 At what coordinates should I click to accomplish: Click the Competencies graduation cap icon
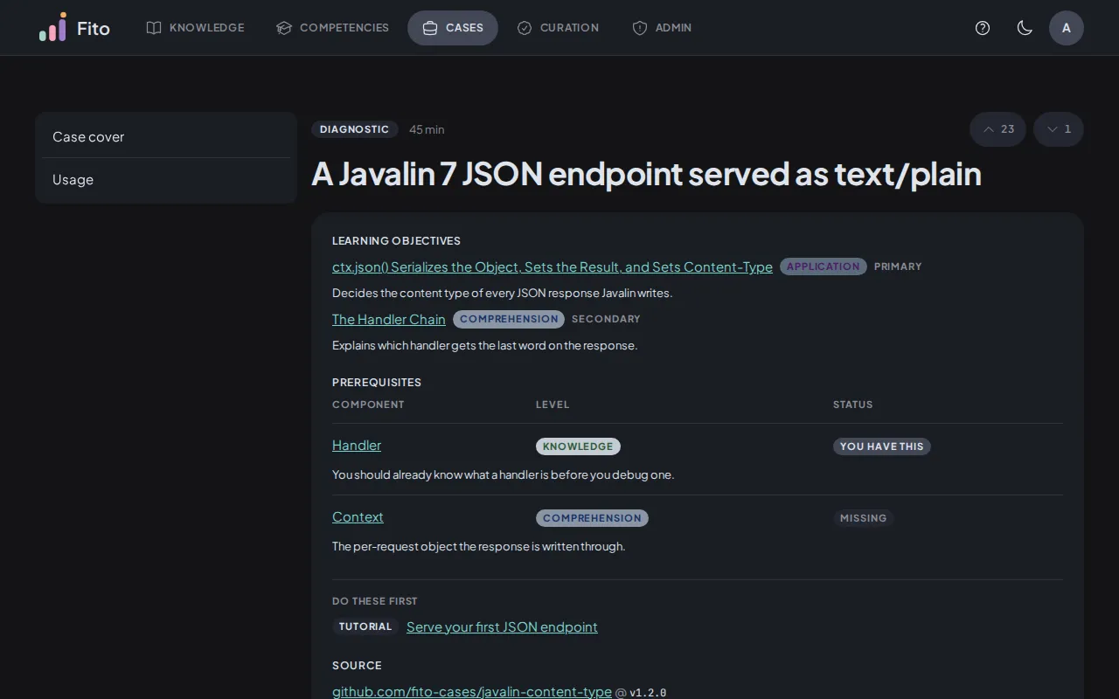[284, 28]
